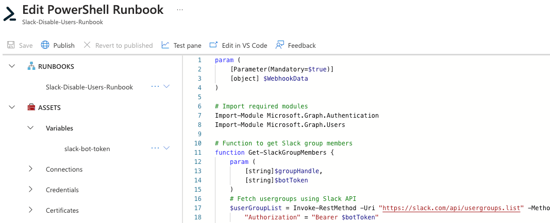
Task: Collapse the ASSETS section
Action: coord(12,107)
